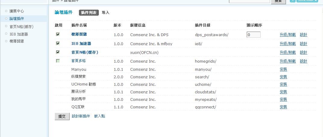Switch to the 插件列表 tab

(x=89, y=13)
